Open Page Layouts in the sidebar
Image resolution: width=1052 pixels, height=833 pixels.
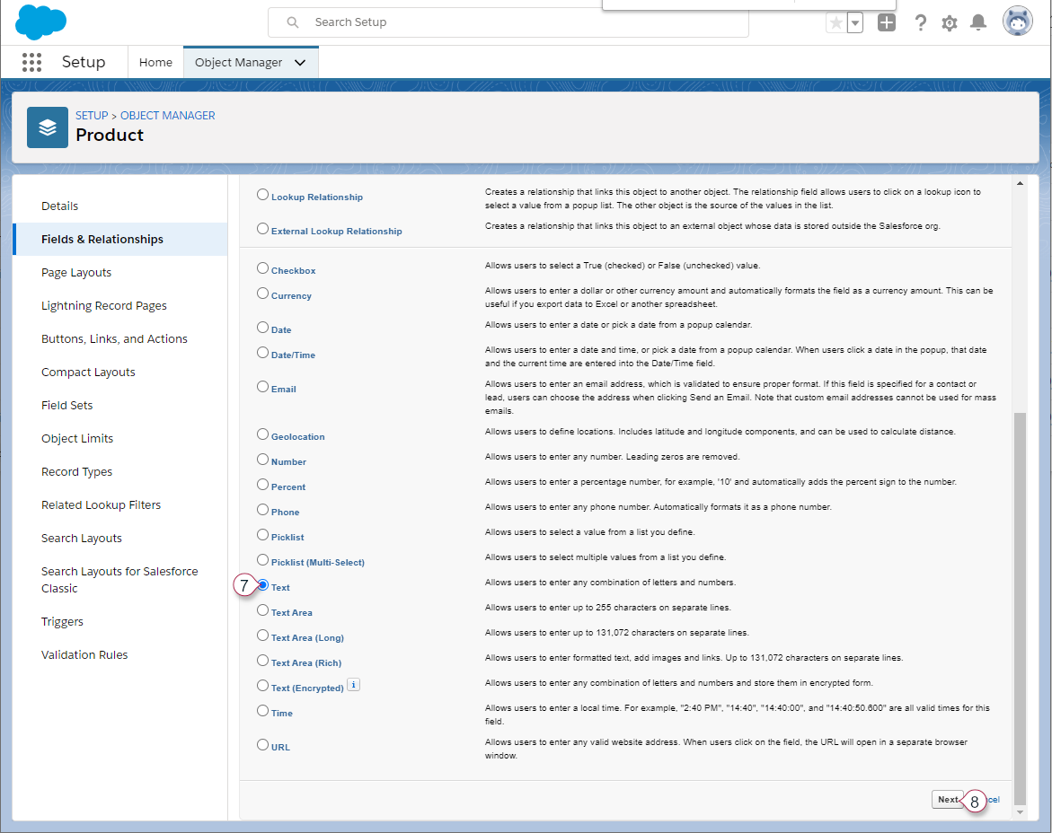click(76, 273)
